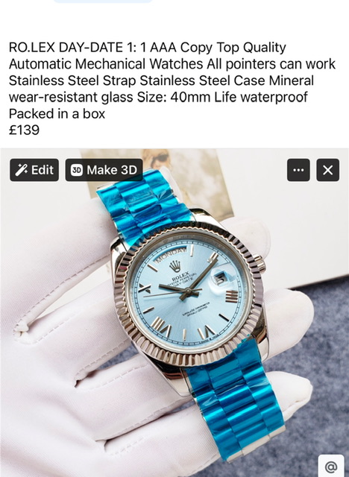349x477 pixels.
Task: Tap the upper blue-wrapped bracelet strap
Action: click(x=142, y=204)
